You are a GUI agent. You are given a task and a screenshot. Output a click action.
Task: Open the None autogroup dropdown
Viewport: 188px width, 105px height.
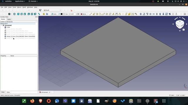83,14
